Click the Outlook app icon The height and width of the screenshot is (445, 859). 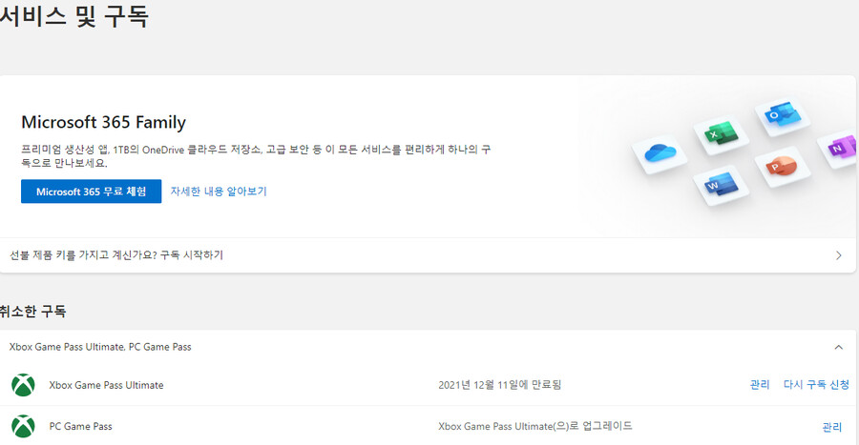[x=783, y=116]
